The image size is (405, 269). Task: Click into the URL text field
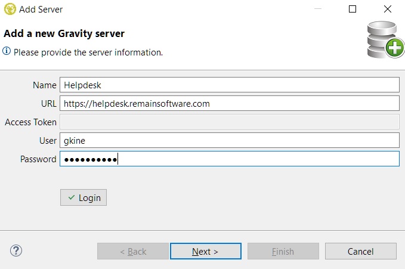[x=229, y=103]
